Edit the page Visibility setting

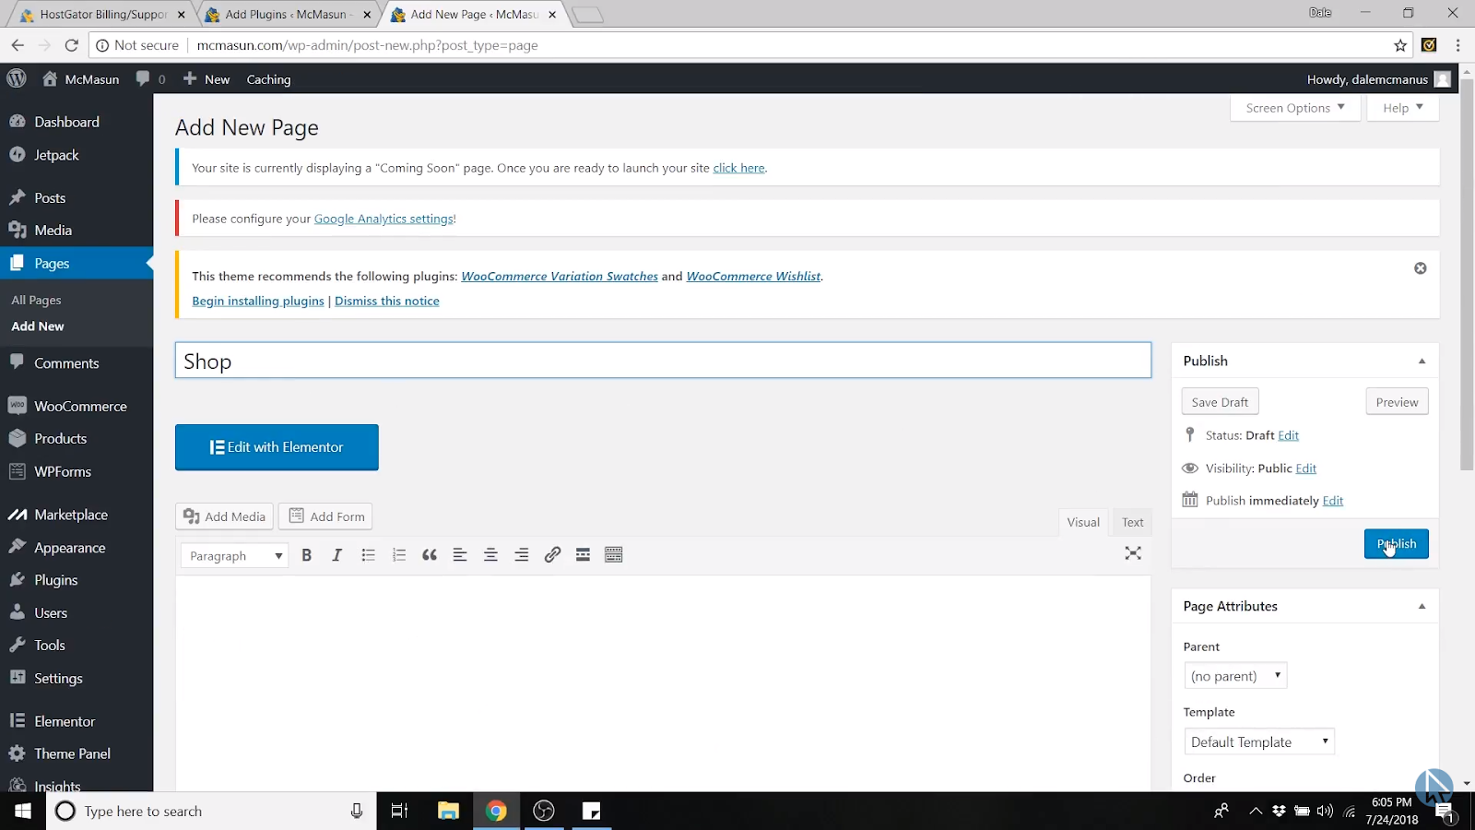point(1305,468)
